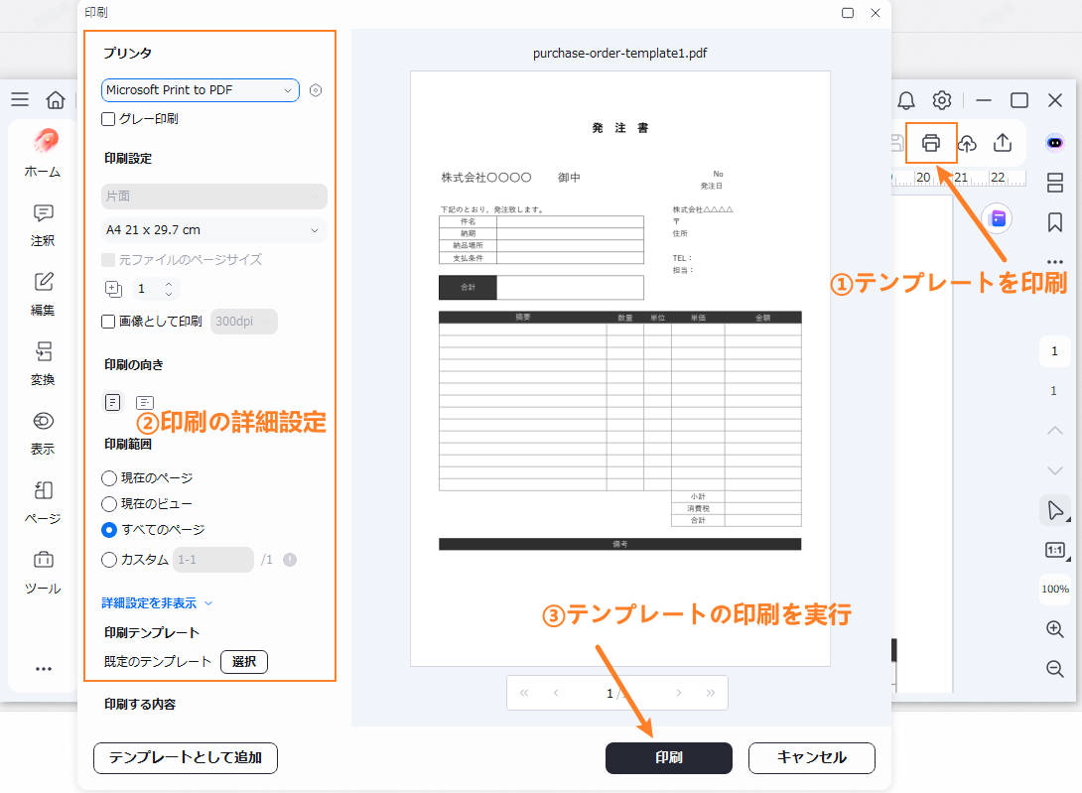Screen dimensions: 1082x793
Task: Select the highlighted print icon in the toolbar
Action: (x=931, y=143)
